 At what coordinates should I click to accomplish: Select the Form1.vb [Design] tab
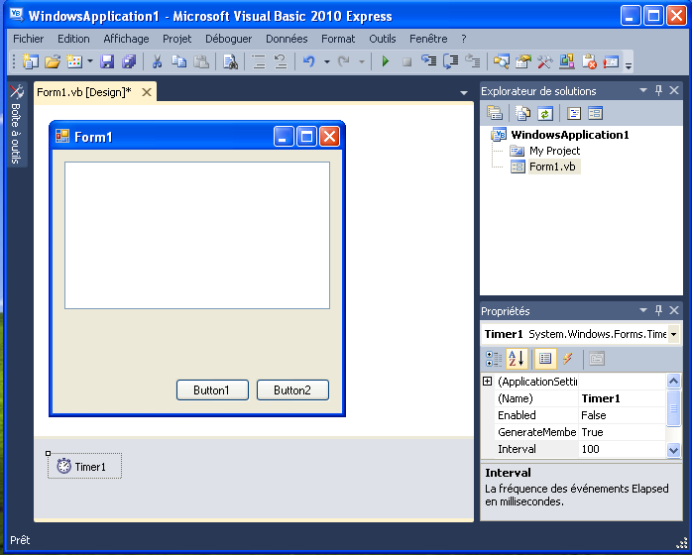tap(84, 92)
